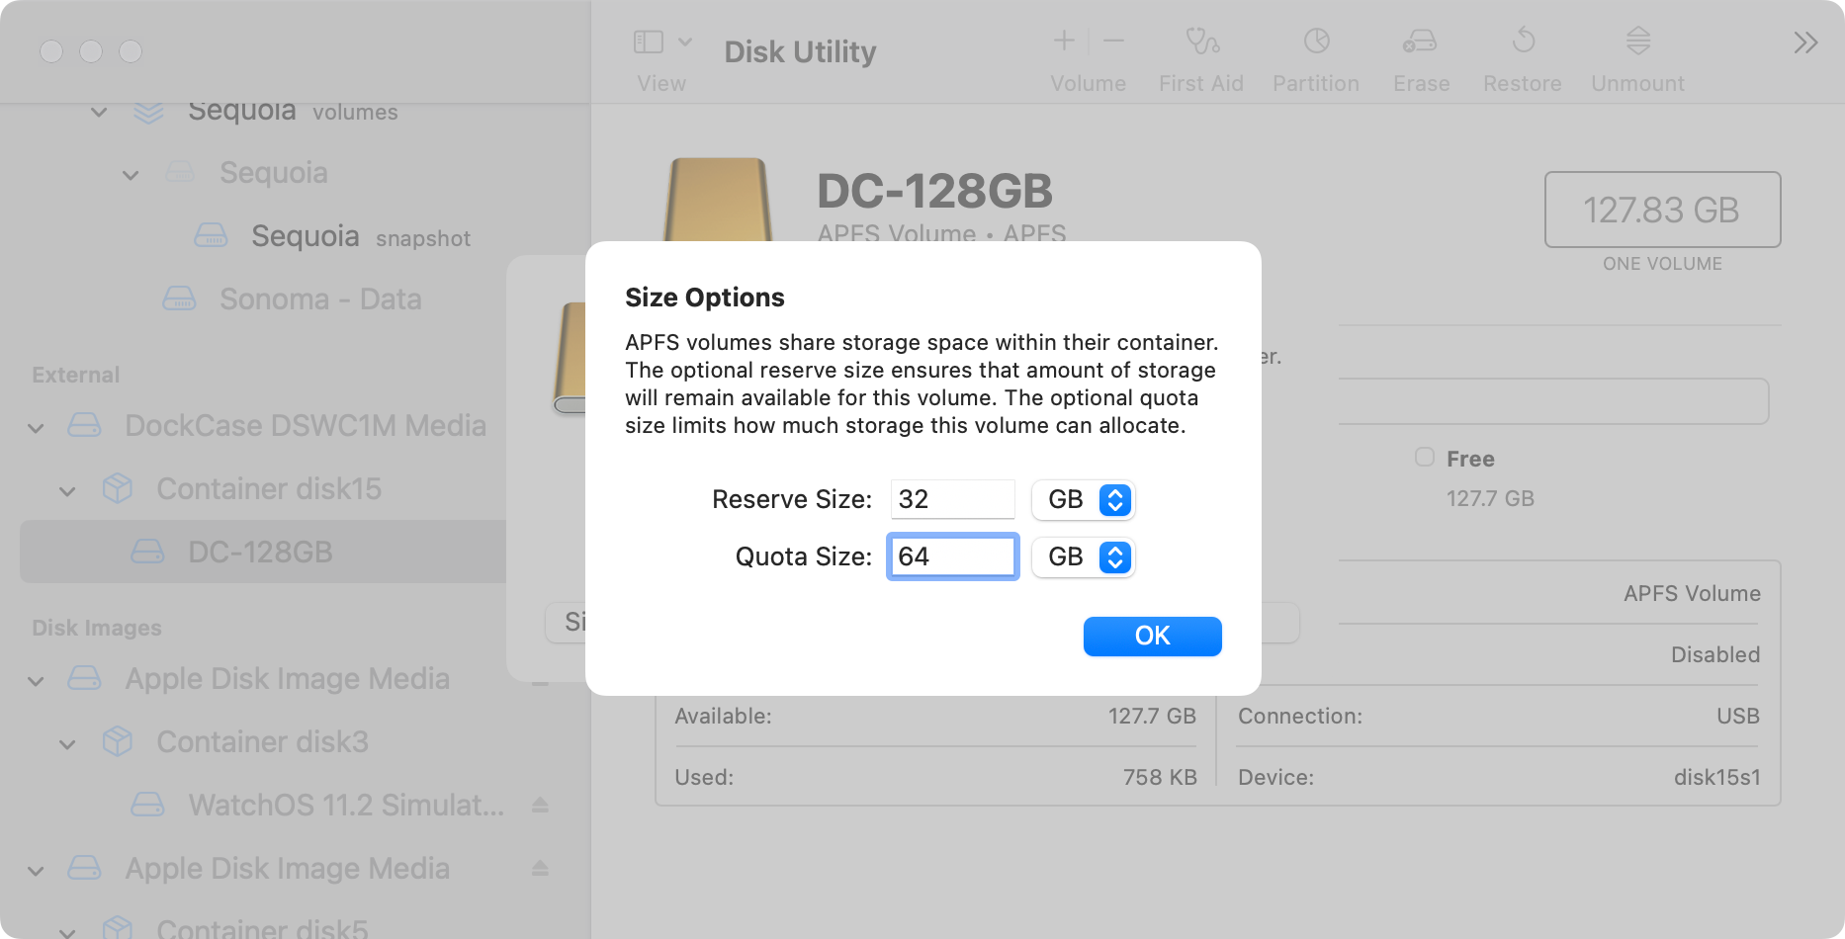
Task: Open the View sidebar menu icon
Action: click(649, 42)
